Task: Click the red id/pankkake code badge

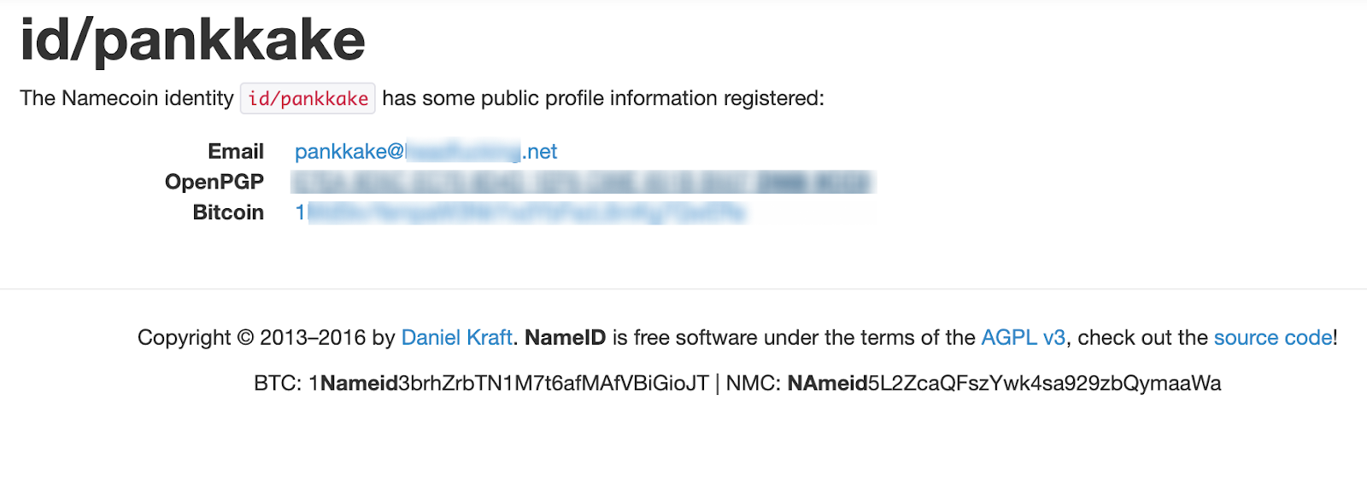Action: tap(308, 99)
